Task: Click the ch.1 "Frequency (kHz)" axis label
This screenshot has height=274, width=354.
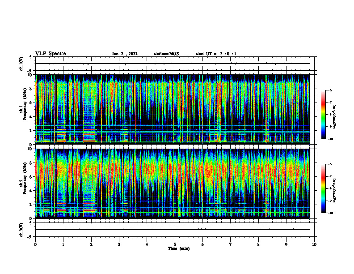Action: click(x=25, y=104)
